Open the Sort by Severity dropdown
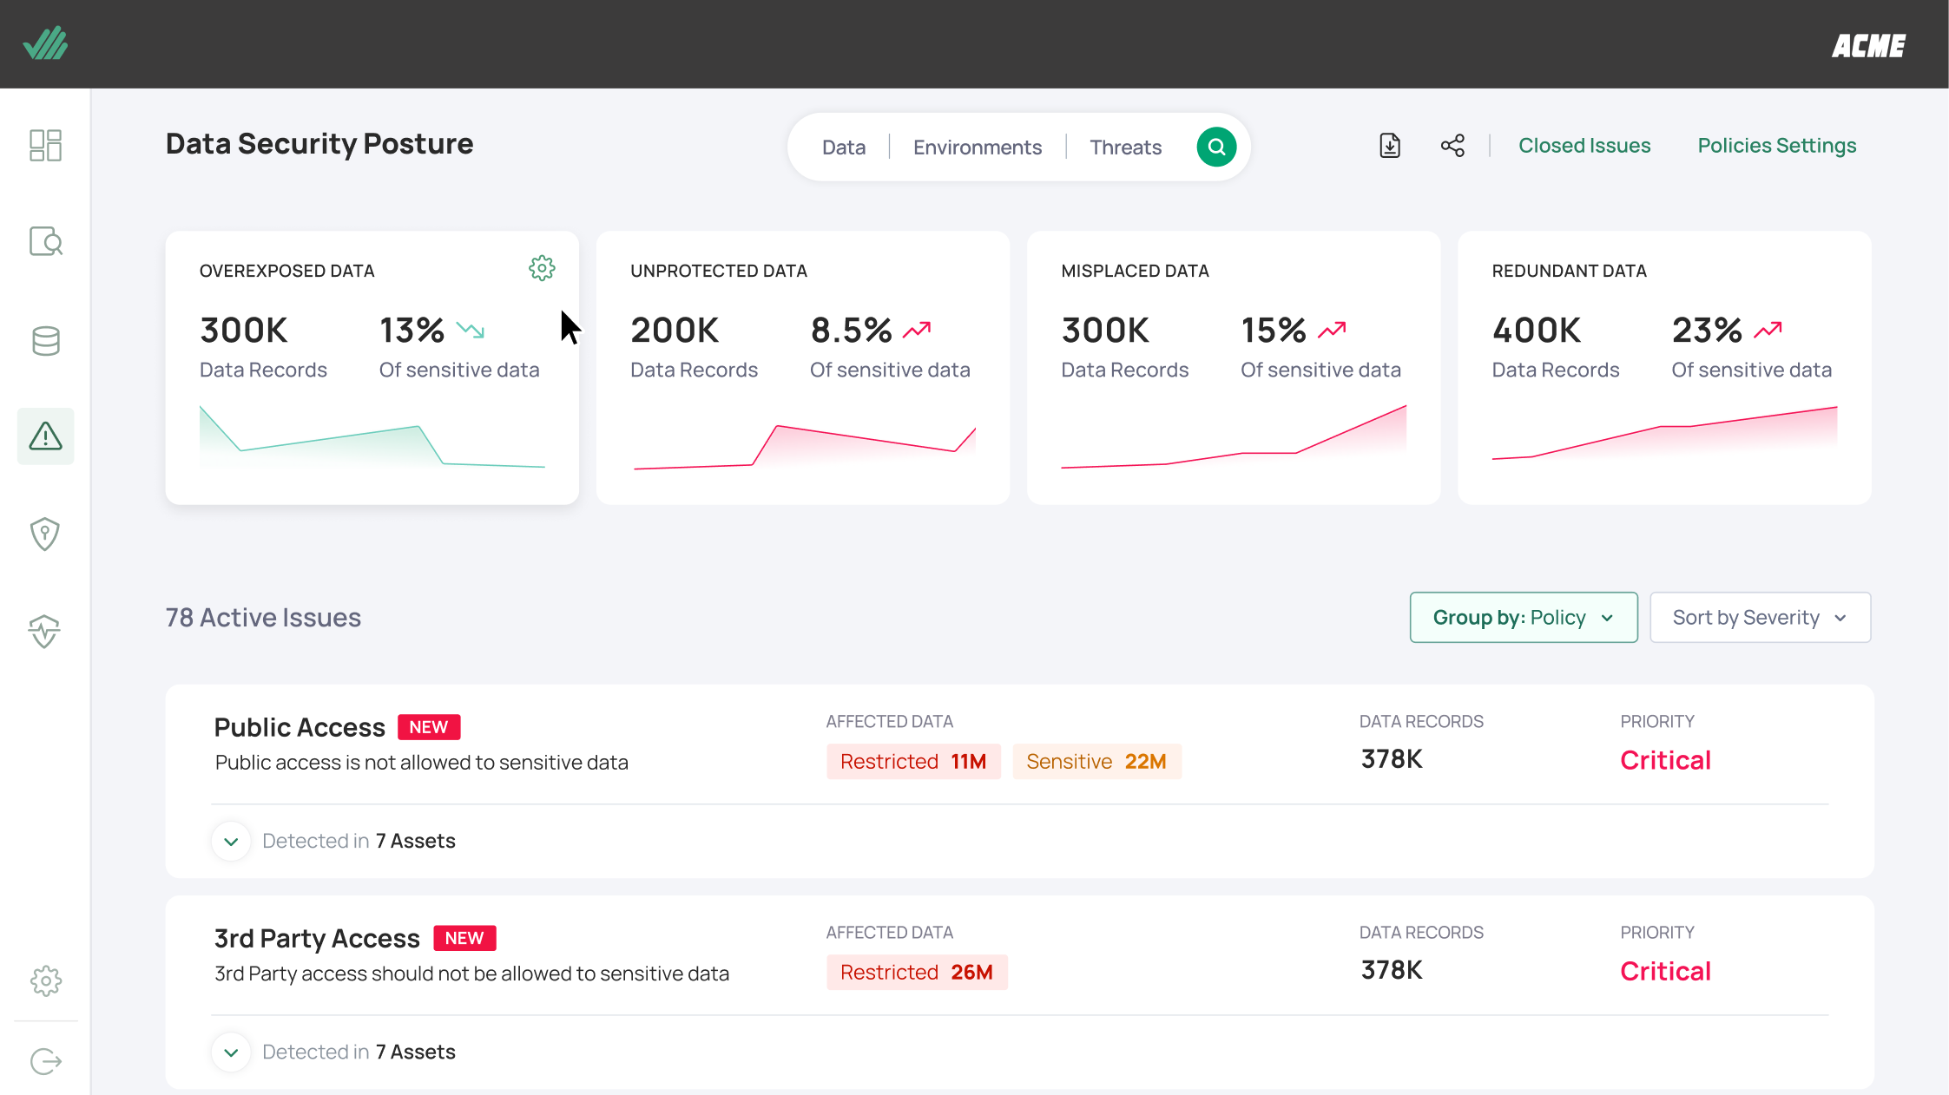 pos(1760,617)
